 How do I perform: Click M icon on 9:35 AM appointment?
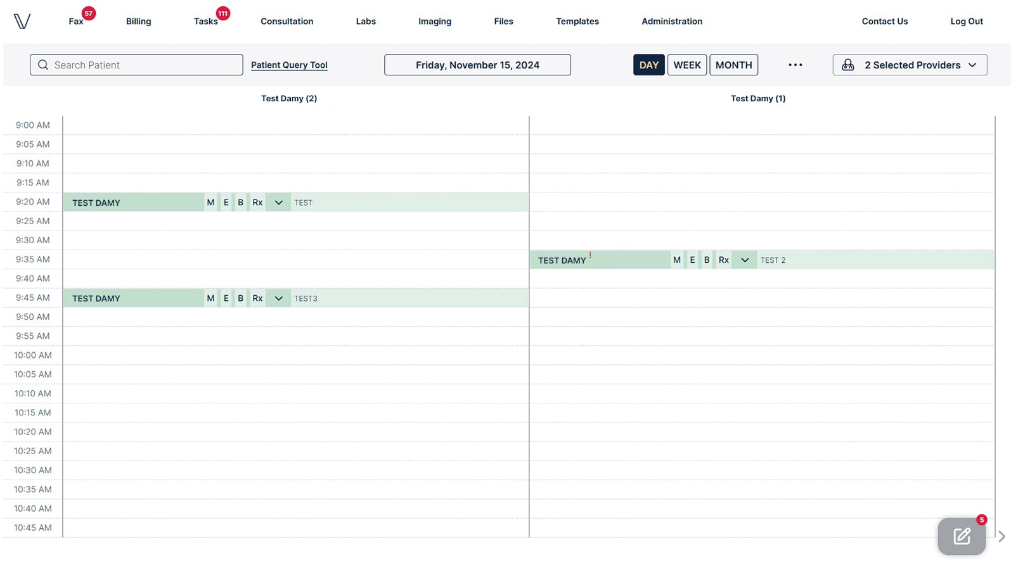[677, 260]
